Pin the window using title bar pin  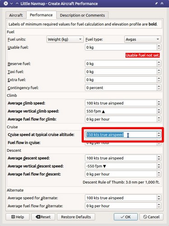click(156, 3)
